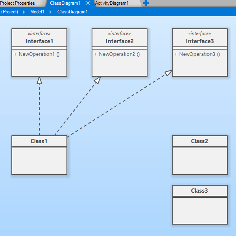236x236 pixels.
Task: Select the NewOperation1 () operation
Action: point(37,54)
